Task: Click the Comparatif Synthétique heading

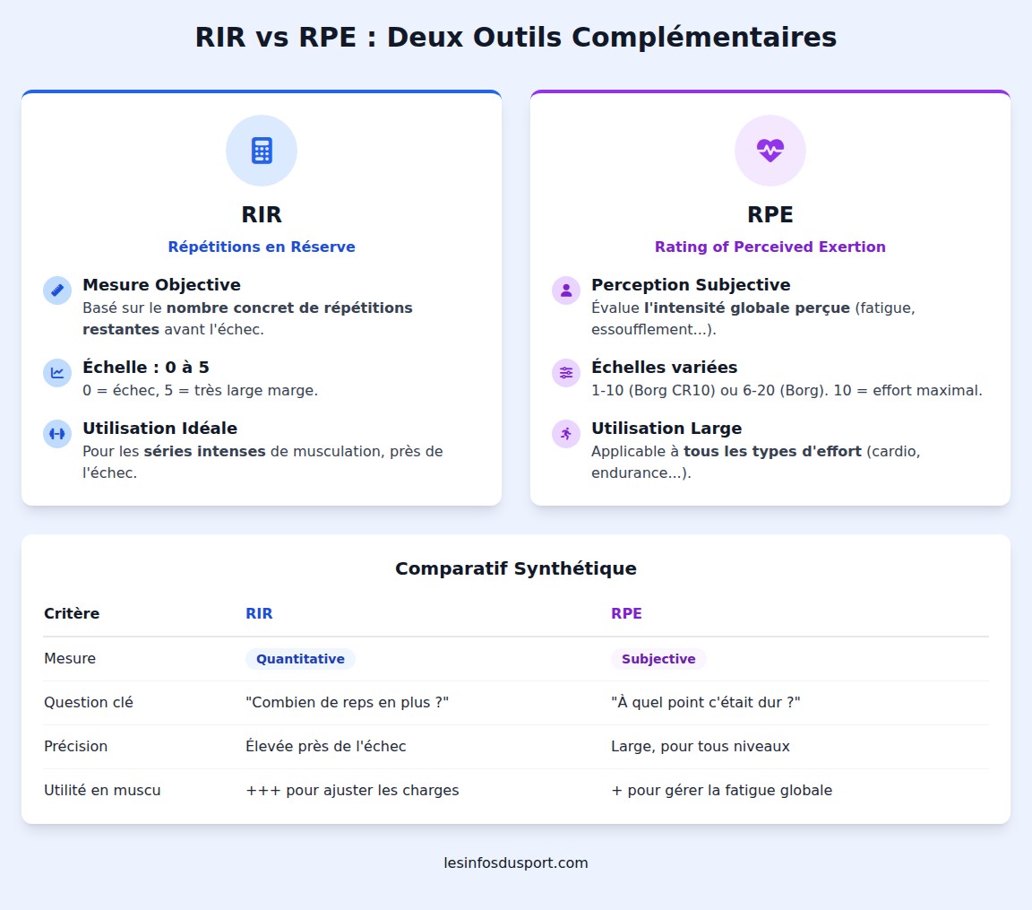Action: pos(516,568)
